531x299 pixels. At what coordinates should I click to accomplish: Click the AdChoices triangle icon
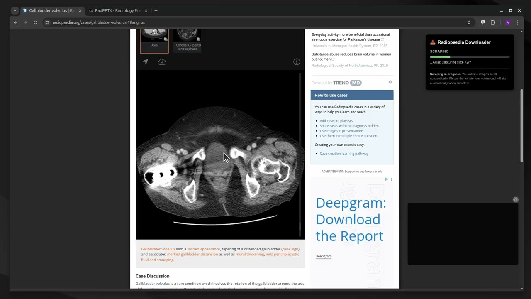click(387, 179)
